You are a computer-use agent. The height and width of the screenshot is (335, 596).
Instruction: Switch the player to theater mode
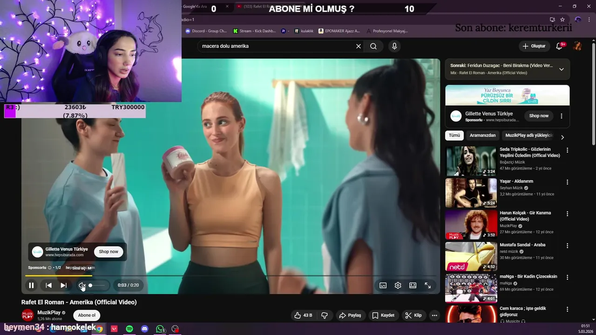point(413,285)
